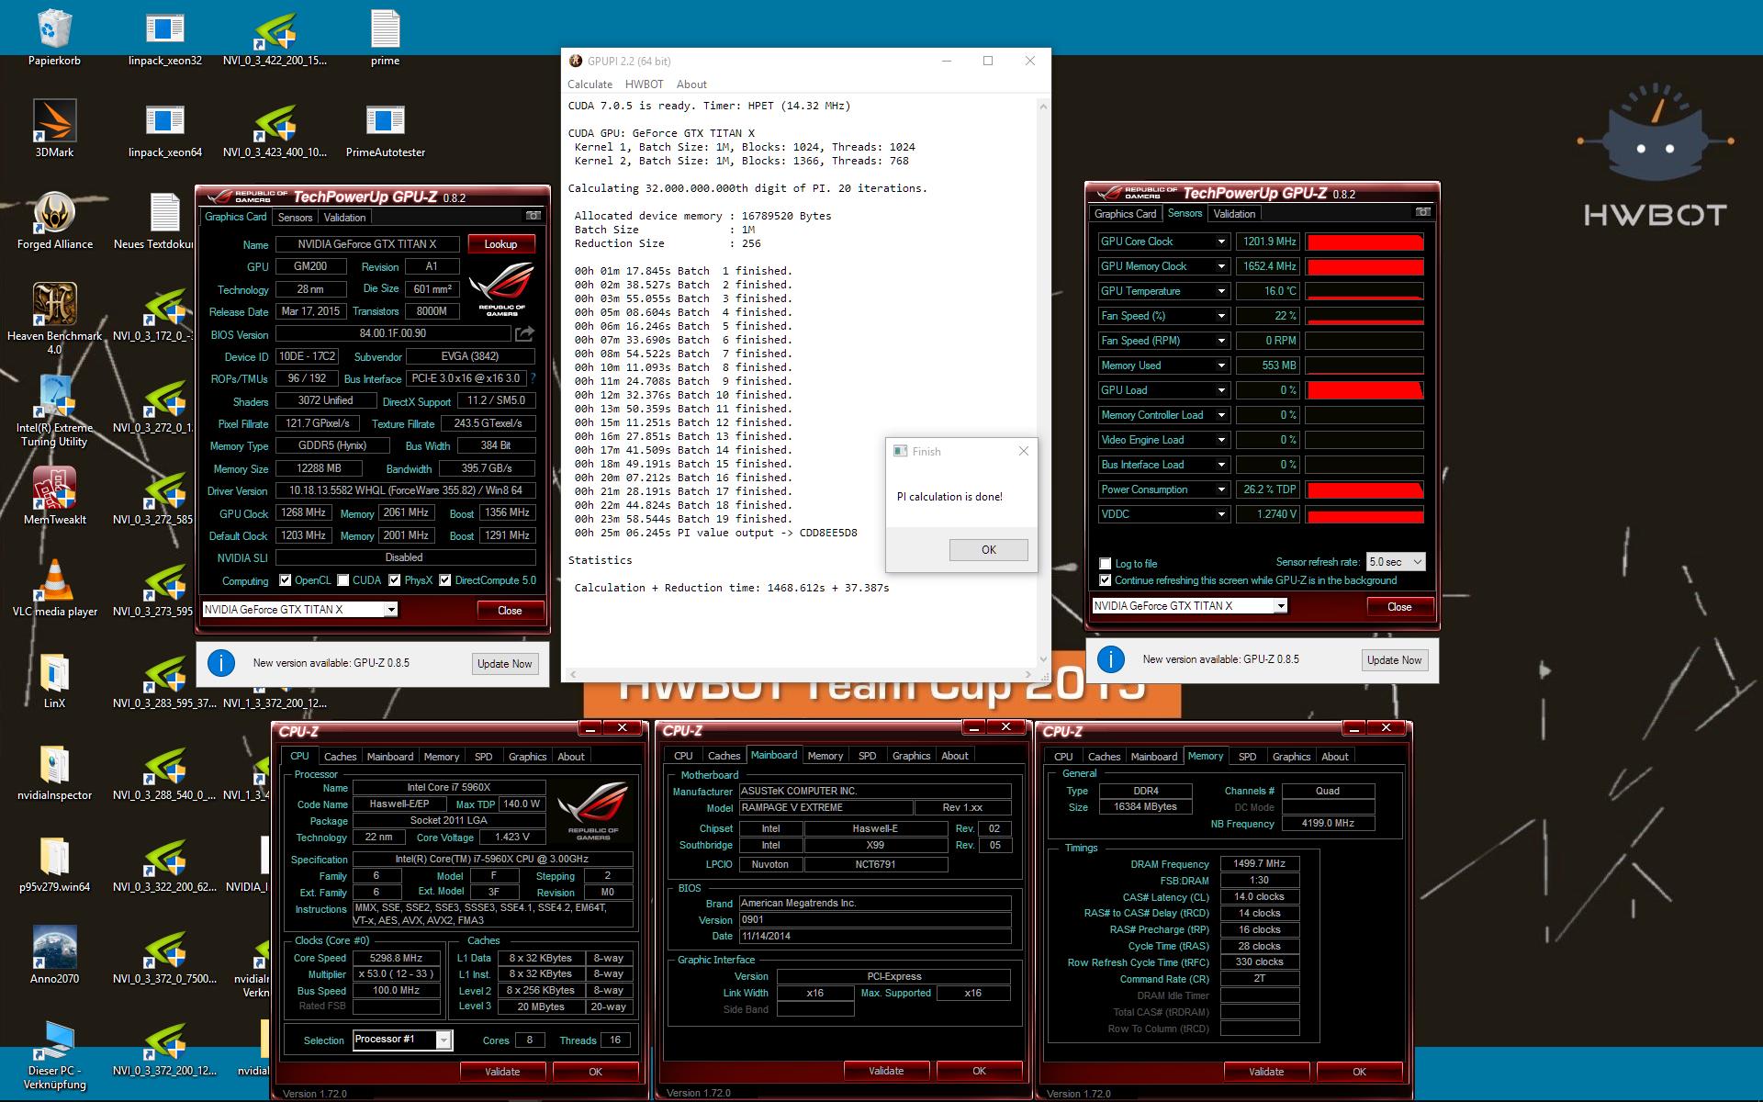
Task: Click the GPU Core Clock red graph bar
Action: click(1364, 242)
